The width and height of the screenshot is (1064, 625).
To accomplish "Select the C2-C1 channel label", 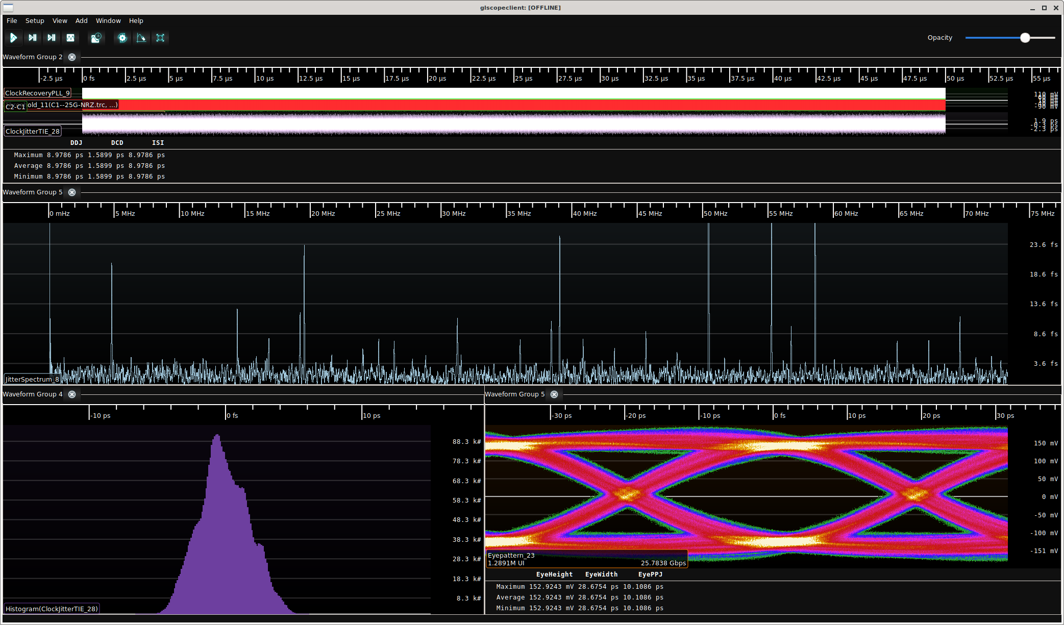I will pyautogui.click(x=15, y=107).
